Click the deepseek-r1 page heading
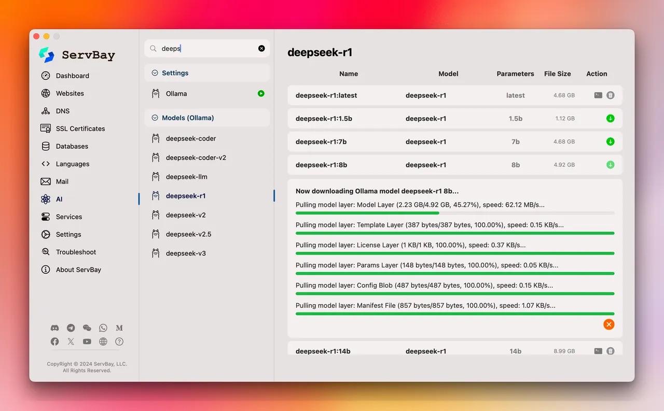664x411 pixels. [x=320, y=52]
